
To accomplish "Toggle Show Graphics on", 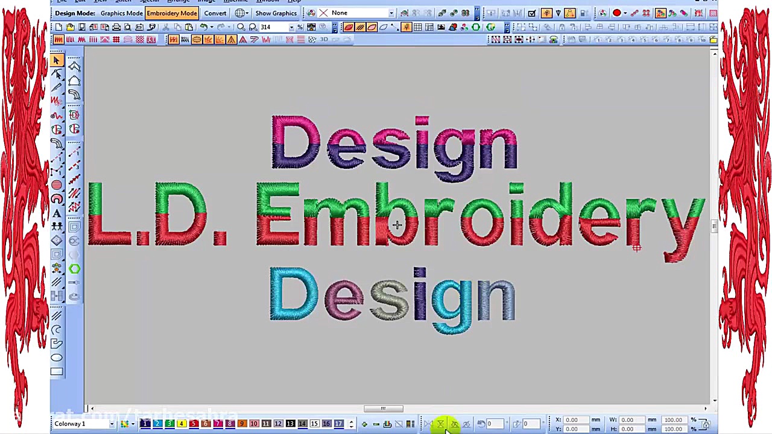I will 276,13.
